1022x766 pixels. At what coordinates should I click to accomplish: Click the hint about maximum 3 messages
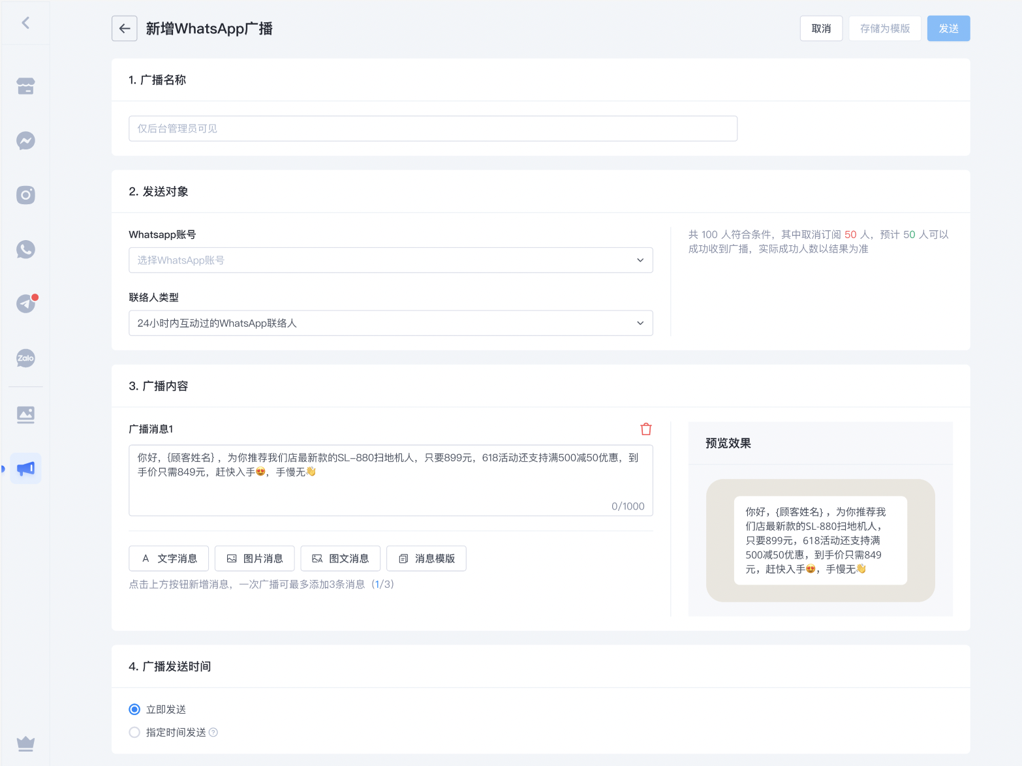pos(261,584)
